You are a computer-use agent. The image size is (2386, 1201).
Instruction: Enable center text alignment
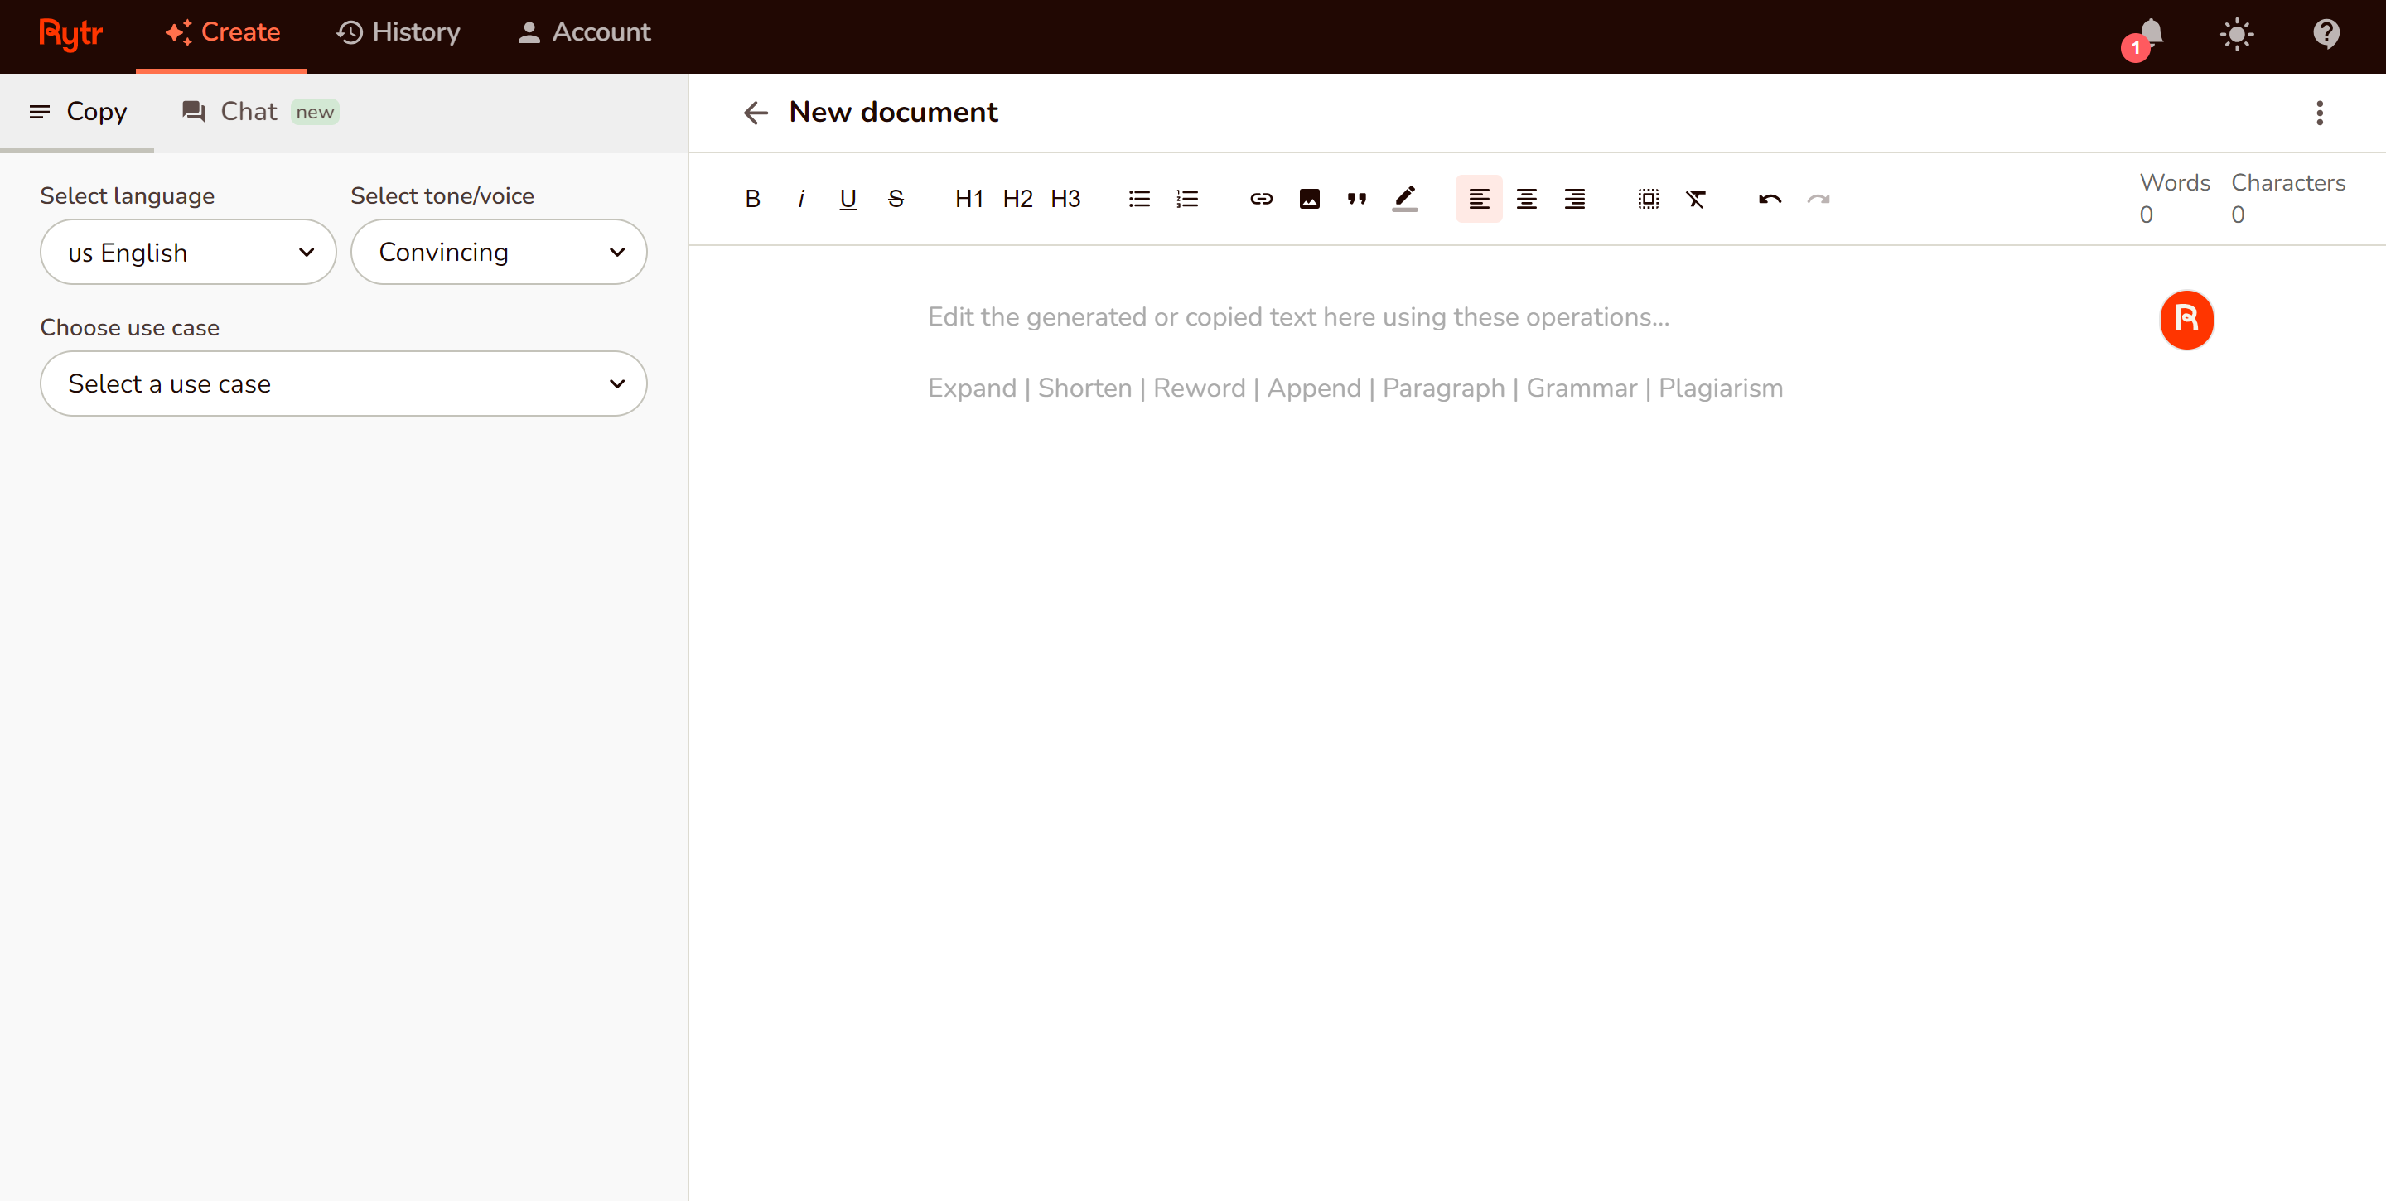[x=1526, y=199]
